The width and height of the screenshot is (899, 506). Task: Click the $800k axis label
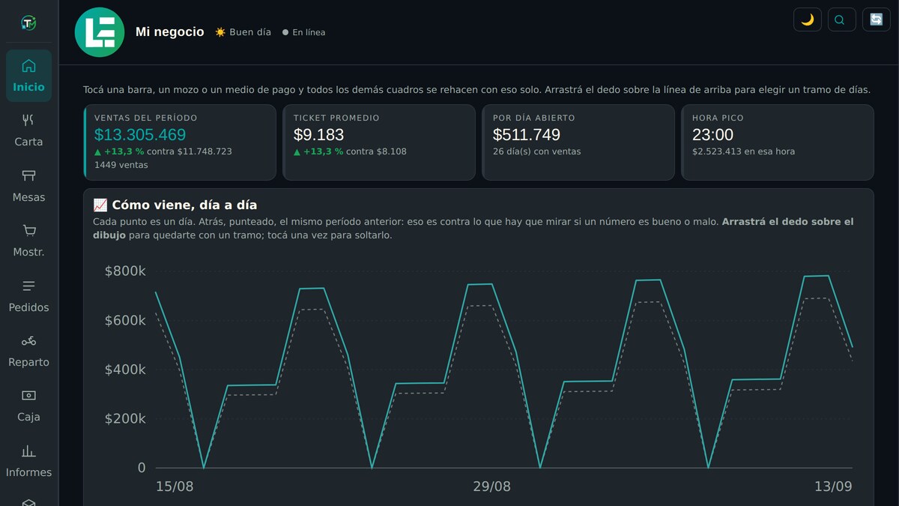pyautogui.click(x=125, y=271)
